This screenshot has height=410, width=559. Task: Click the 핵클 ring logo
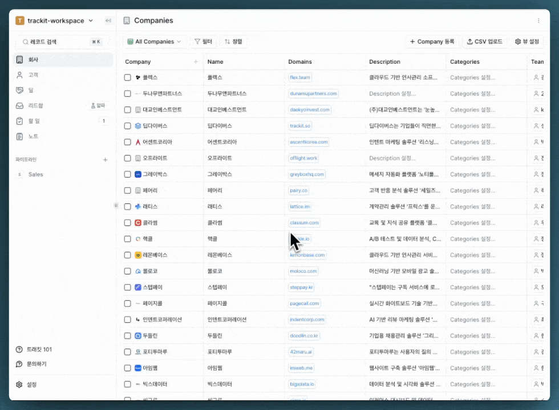pos(138,239)
